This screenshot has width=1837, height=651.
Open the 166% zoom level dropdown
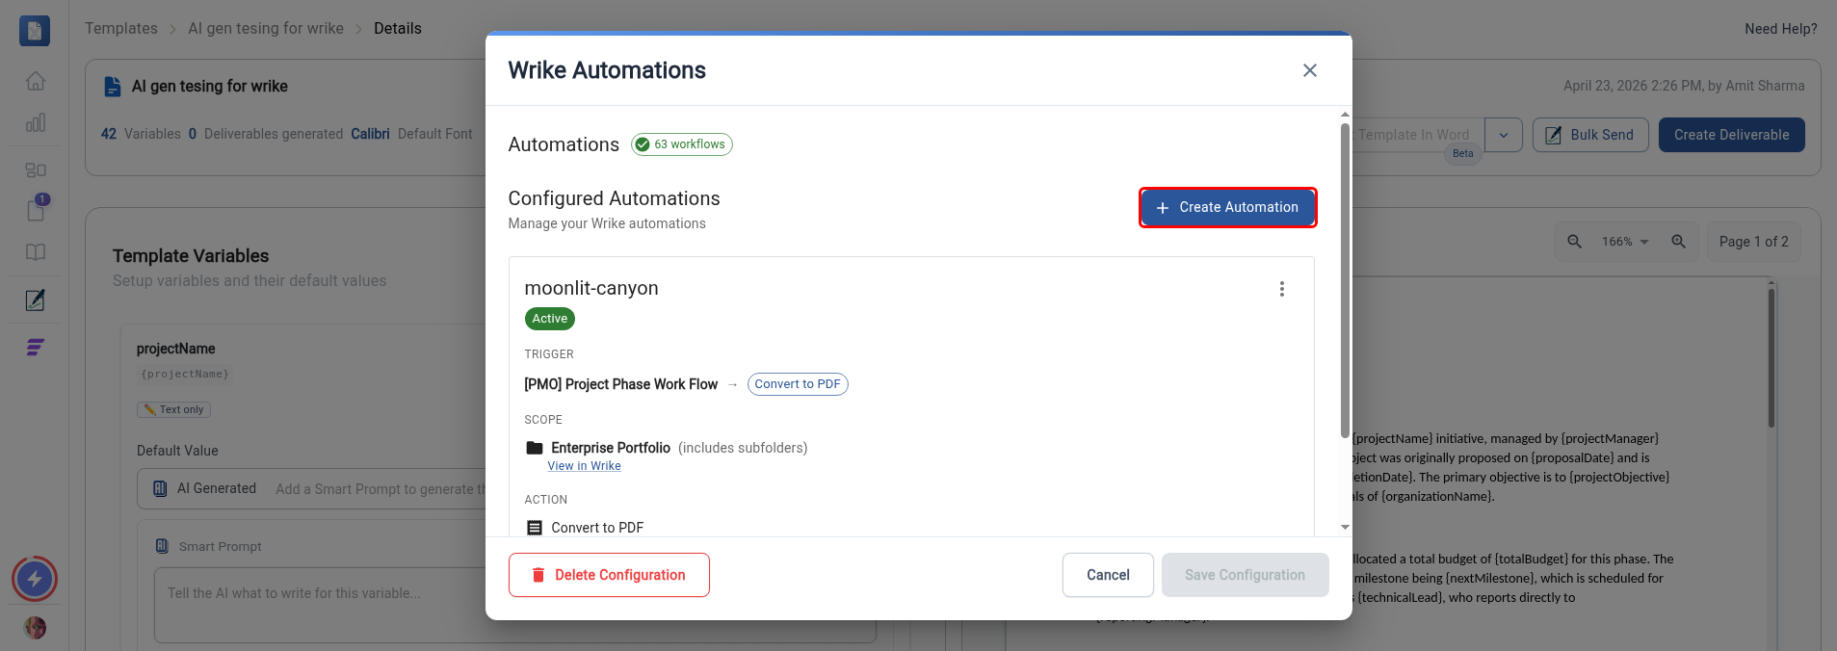[x=1625, y=242]
